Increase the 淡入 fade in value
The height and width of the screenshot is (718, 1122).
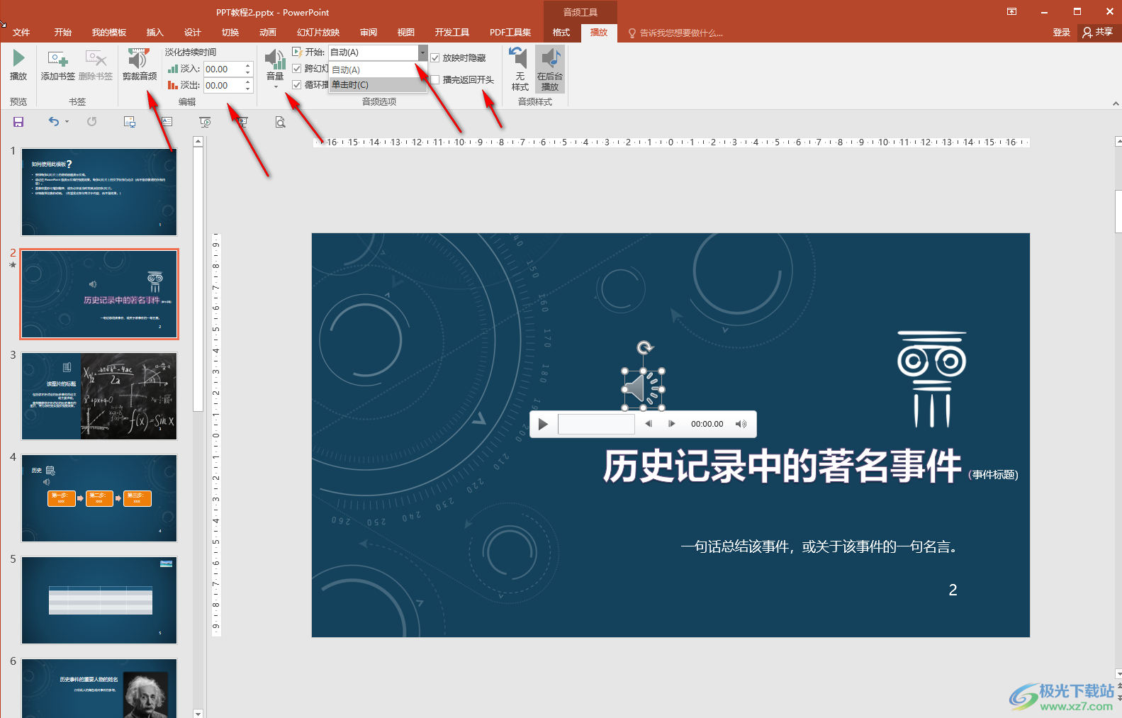[x=248, y=65]
